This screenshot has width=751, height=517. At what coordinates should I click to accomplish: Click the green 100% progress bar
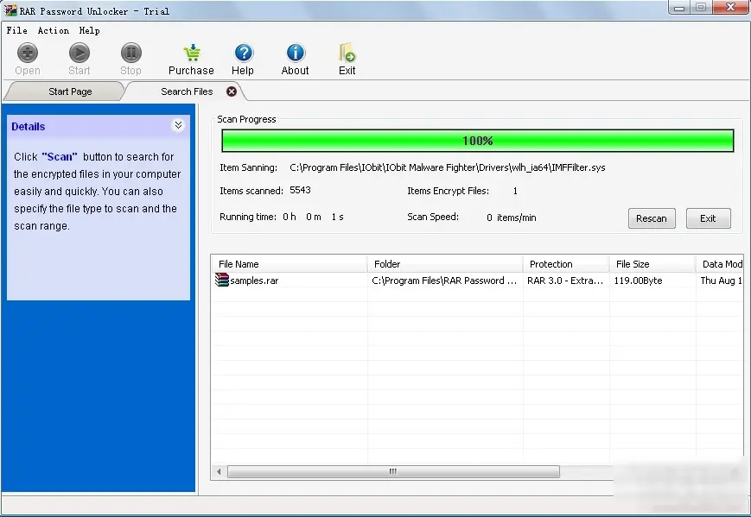477,140
